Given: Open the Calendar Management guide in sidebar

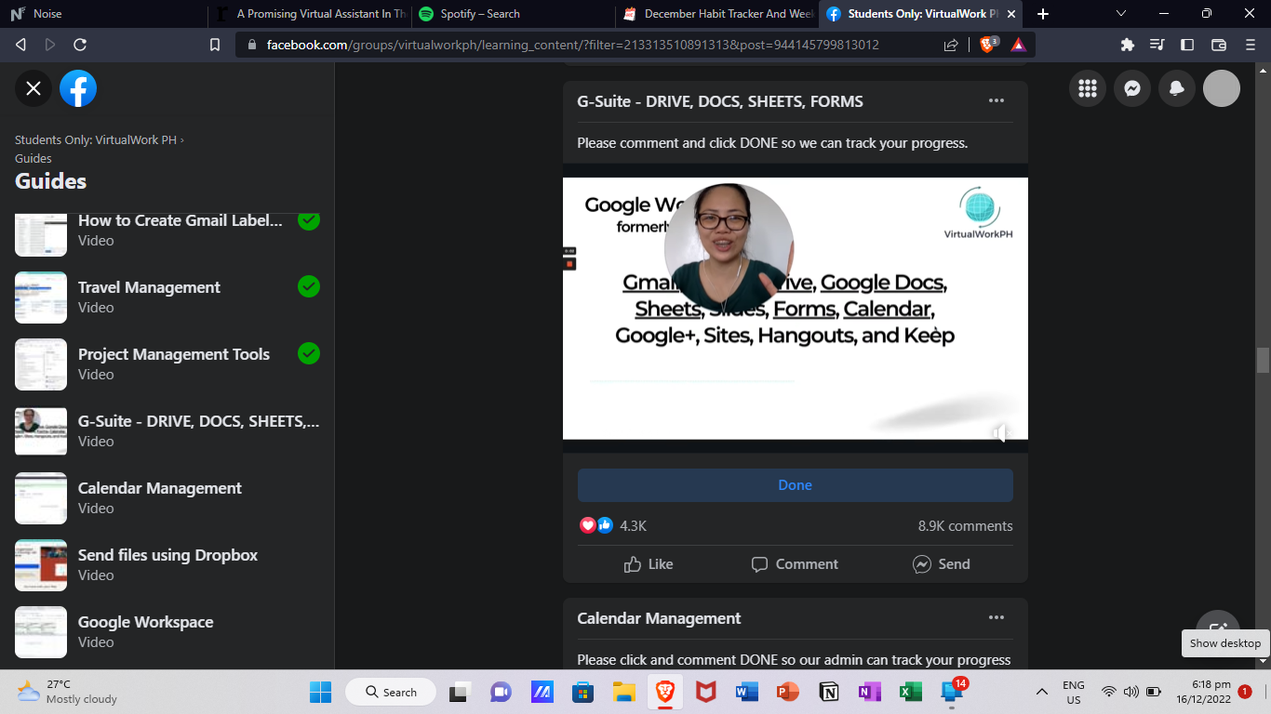Looking at the screenshot, I should (167, 497).
